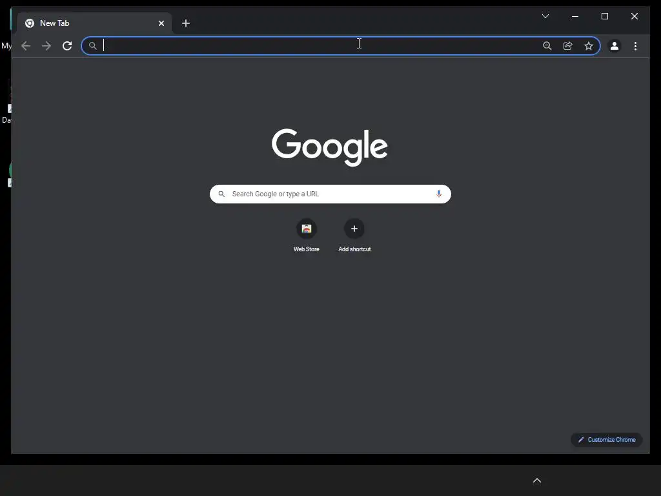Open Chrome's three-dot menu
The width and height of the screenshot is (661, 496).
click(635, 46)
